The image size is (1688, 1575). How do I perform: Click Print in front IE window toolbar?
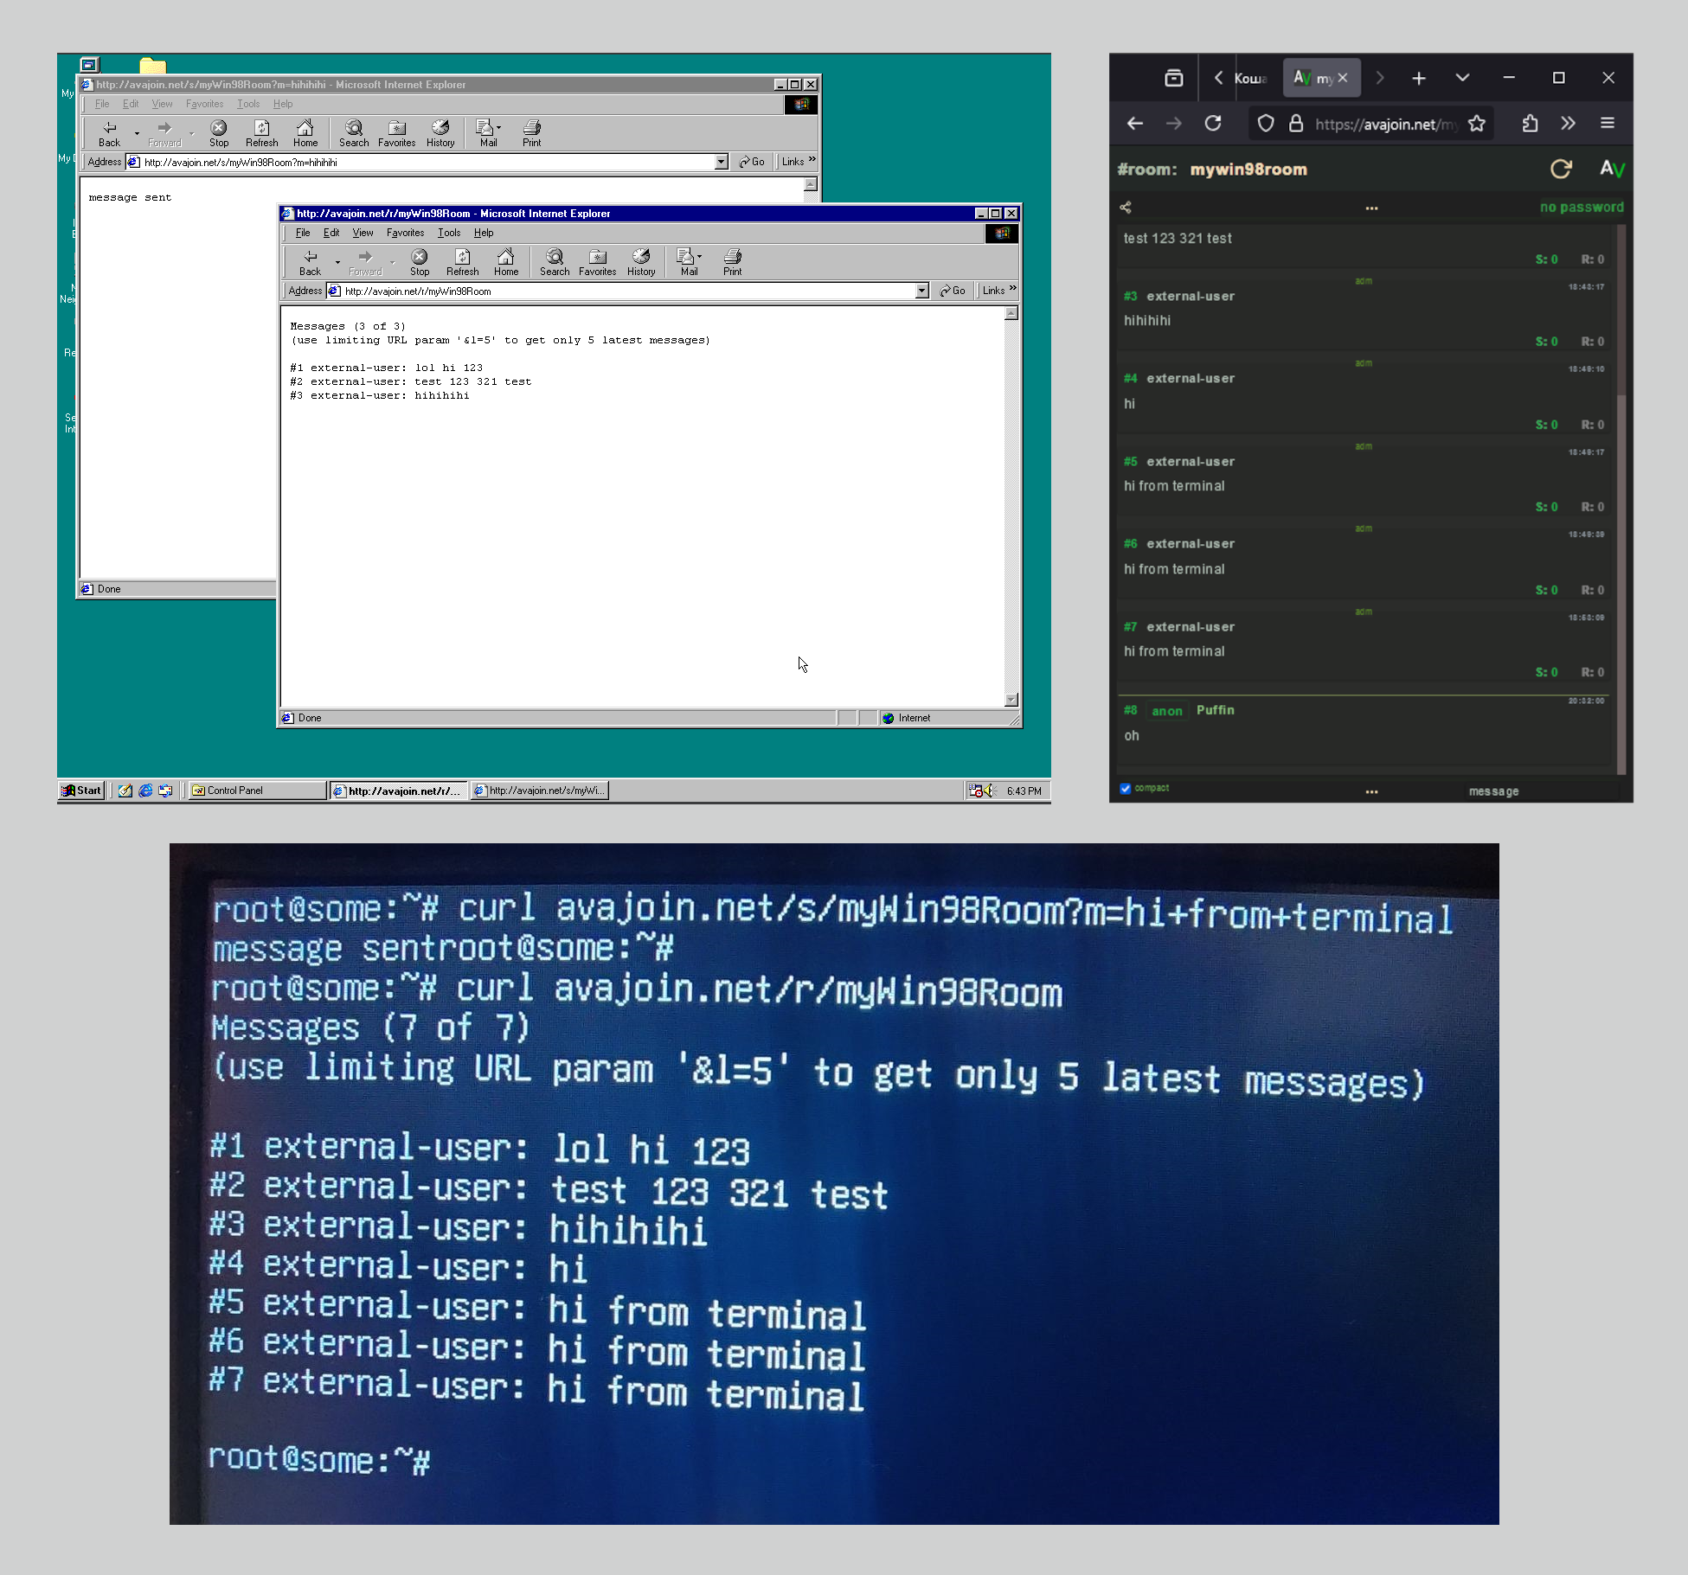[x=733, y=262]
